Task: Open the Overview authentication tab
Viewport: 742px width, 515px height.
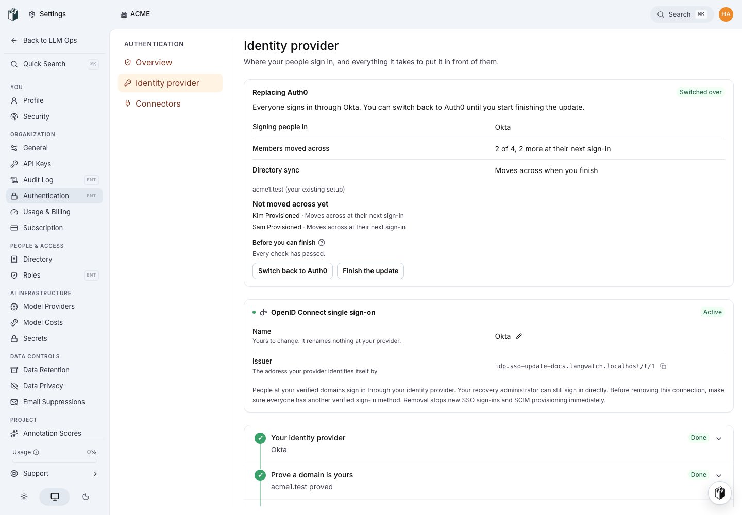Action: 170,62
